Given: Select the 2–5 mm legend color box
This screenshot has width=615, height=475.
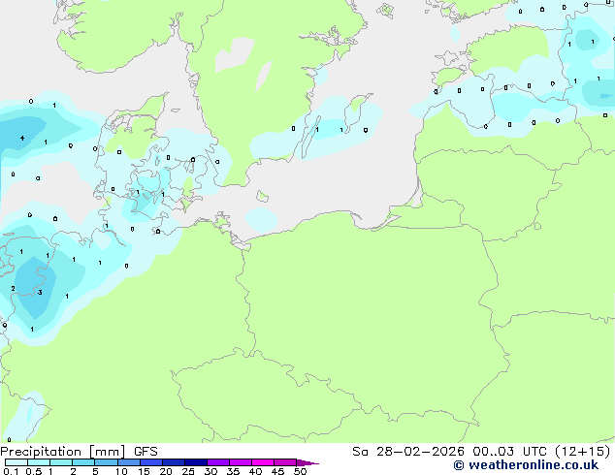Looking at the screenshot, I should point(83,462).
